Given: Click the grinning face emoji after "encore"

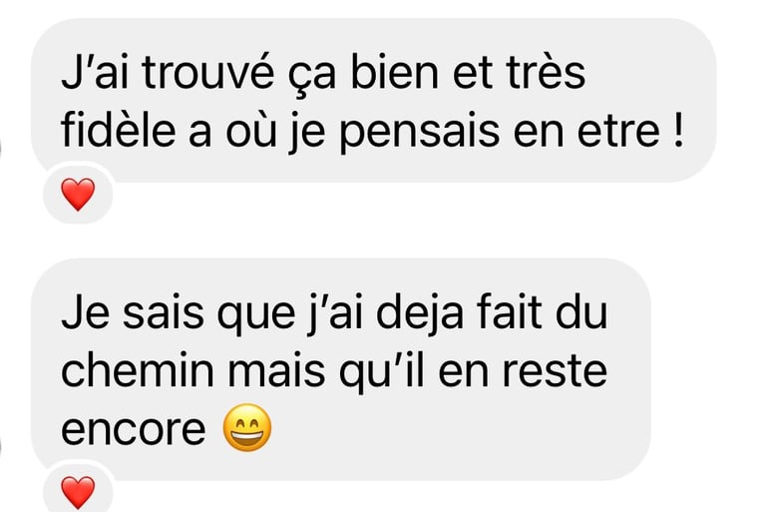Looking at the screenshot, I should (247, 427).
